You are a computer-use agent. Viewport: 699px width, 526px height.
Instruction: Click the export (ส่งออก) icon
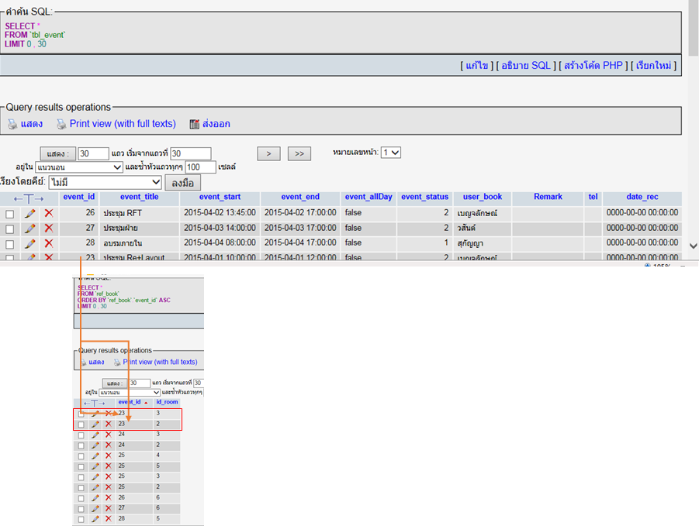point(195,124)
